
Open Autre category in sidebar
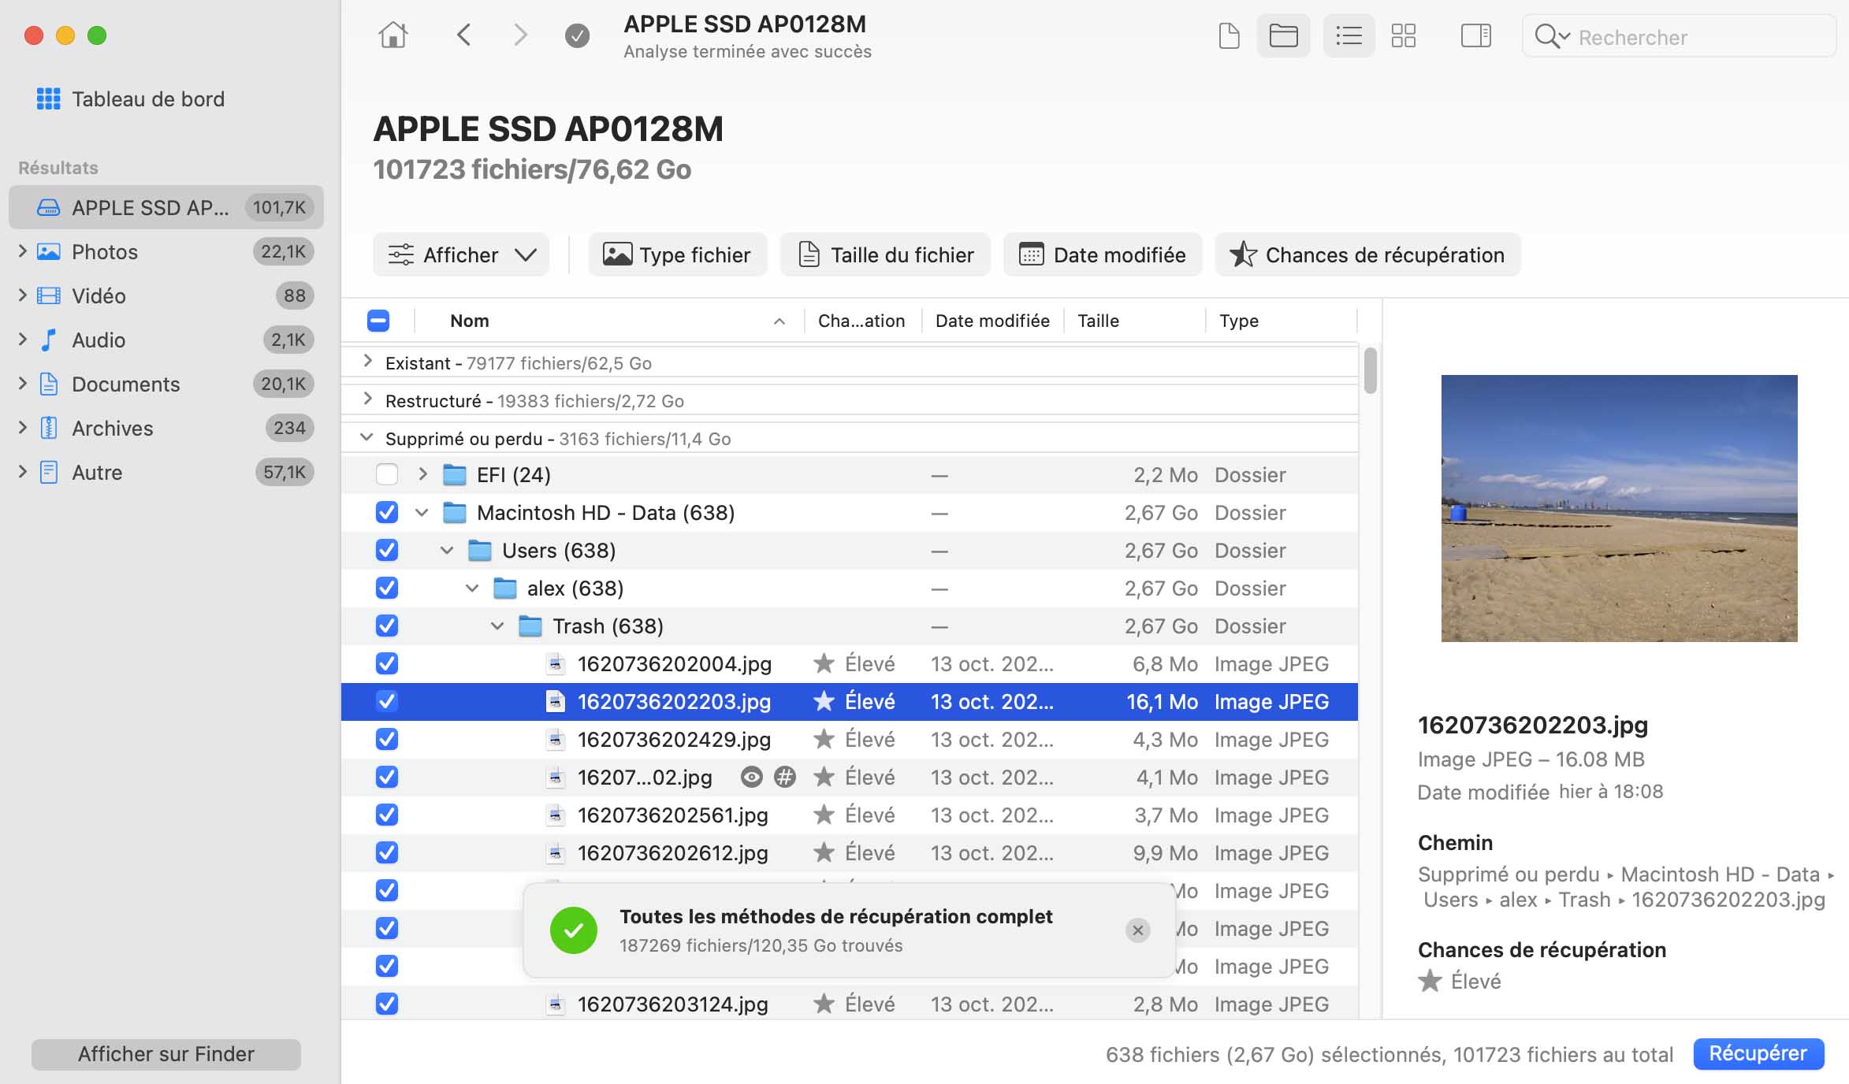(x=166, y=472)
